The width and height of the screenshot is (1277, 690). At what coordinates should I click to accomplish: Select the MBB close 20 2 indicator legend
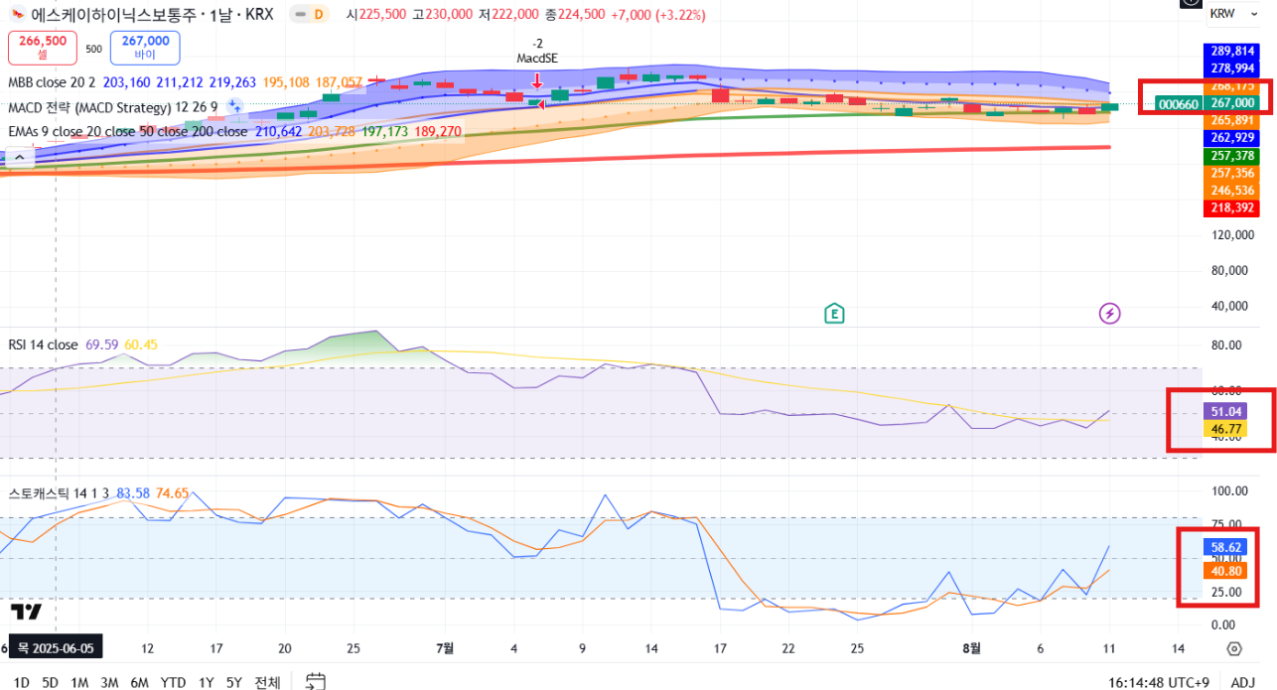50,83
